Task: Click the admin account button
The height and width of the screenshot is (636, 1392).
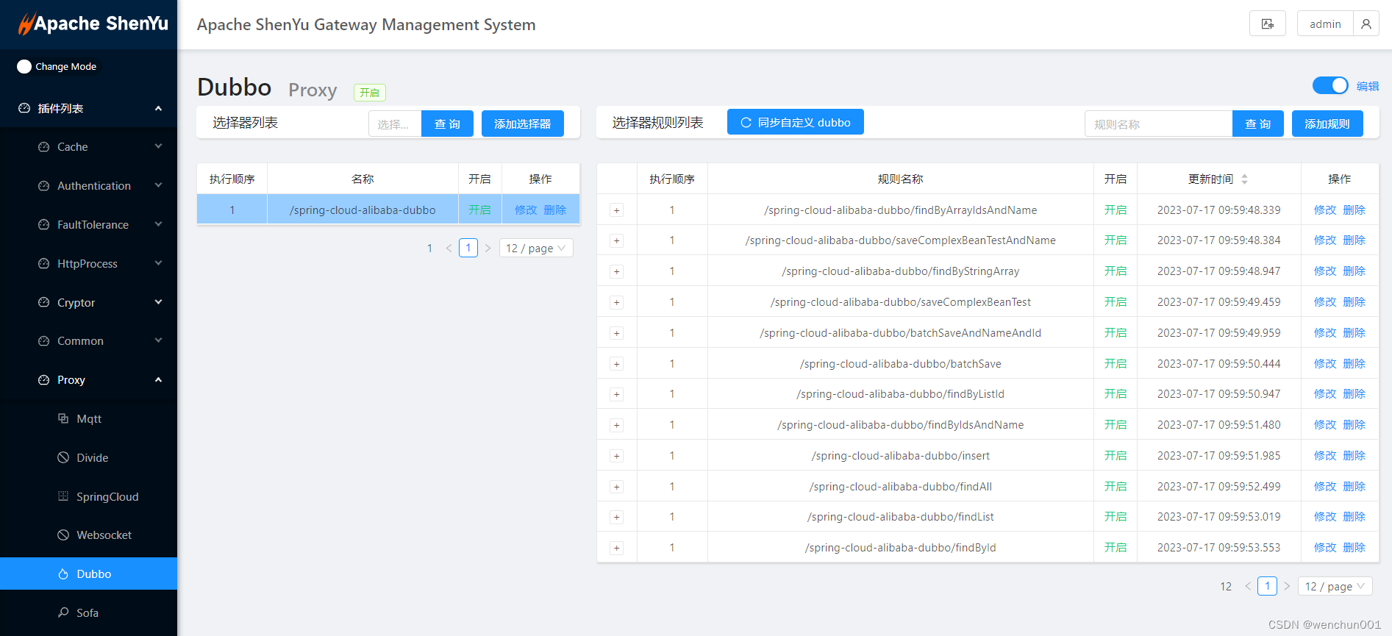Action: pos(1325,24)
